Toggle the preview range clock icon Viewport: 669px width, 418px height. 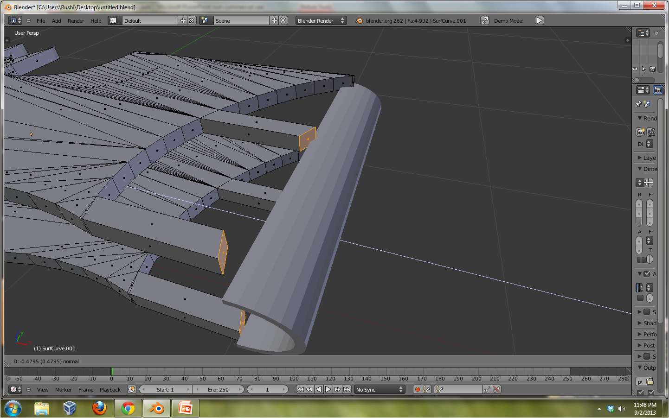coord(132,389)
